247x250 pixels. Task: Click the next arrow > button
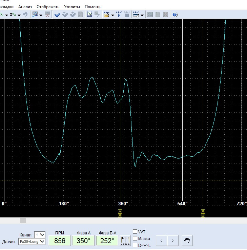point(173,241)
